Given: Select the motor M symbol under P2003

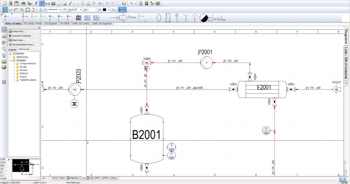Looking at the screenshot, I should [75, 104].
